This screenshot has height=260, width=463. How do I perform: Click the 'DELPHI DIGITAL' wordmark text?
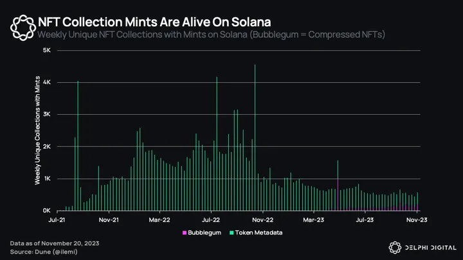[430, 247]
